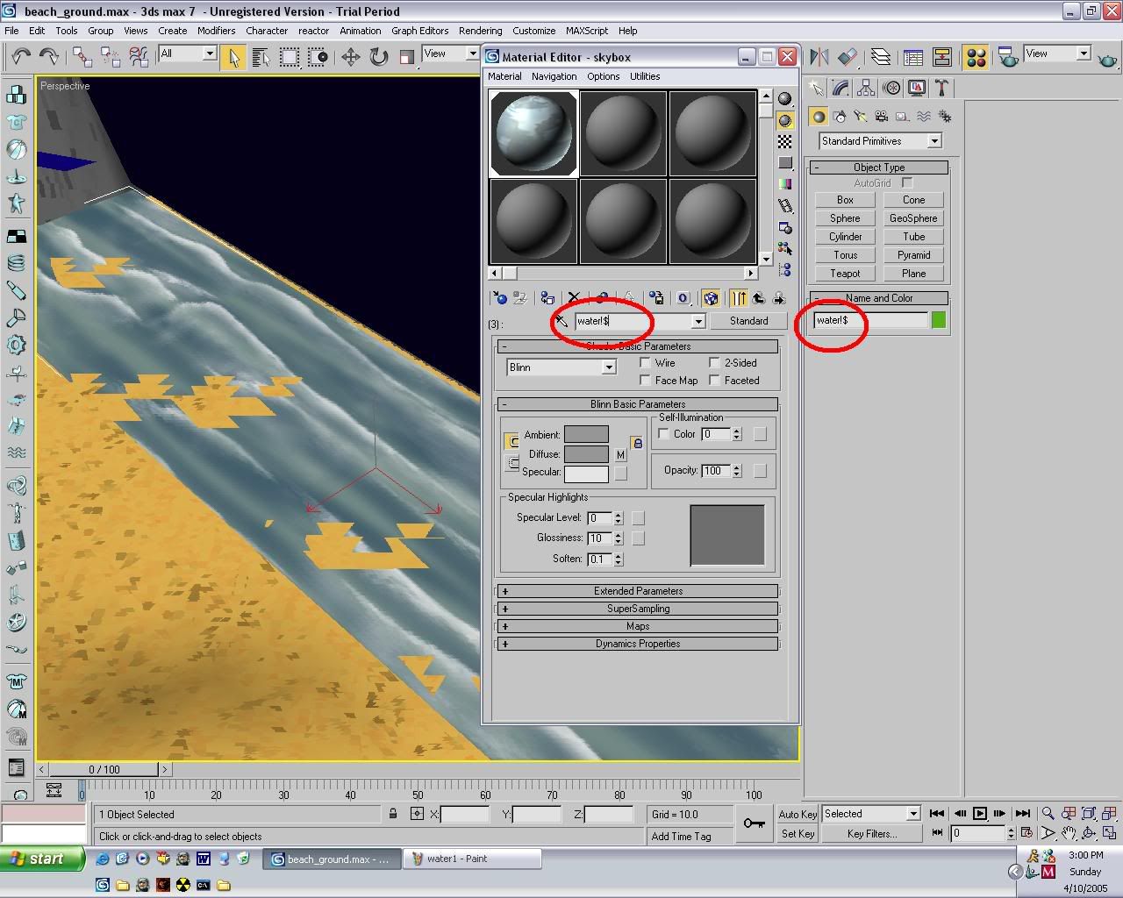Open the Curve Editor from toolbar

tap(913, 57)
